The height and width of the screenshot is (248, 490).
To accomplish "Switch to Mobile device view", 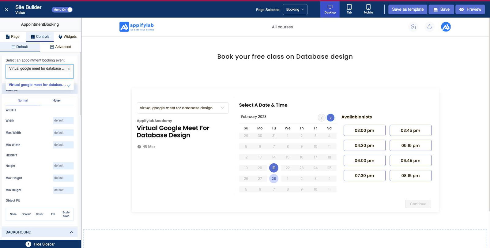I will (x=368, y=9).
